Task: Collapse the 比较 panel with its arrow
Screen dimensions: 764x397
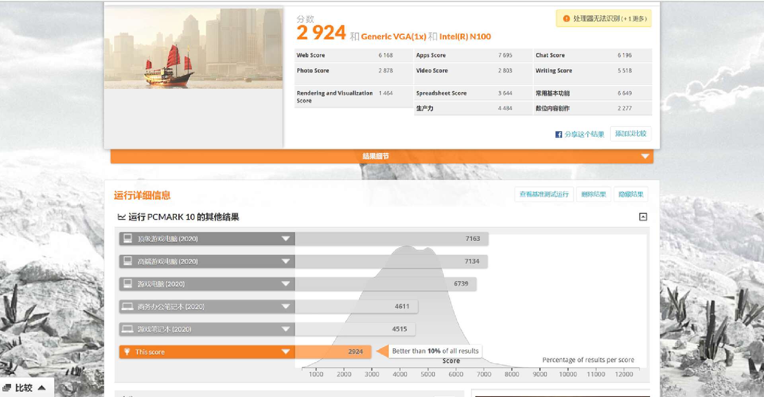Action: (42, 387)
